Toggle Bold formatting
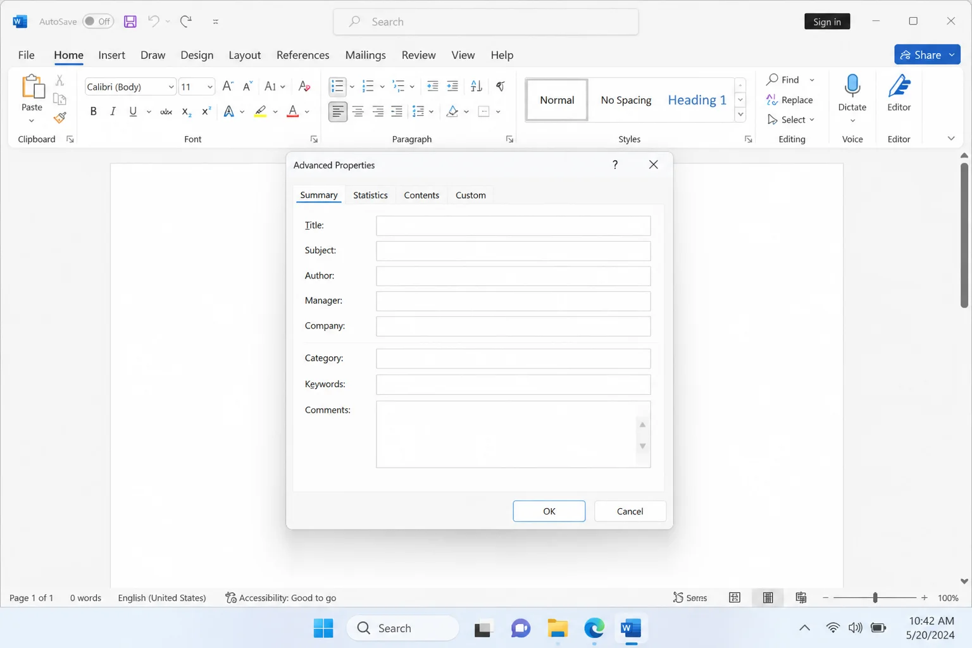The image size is (972, 648). click(93, 112)
